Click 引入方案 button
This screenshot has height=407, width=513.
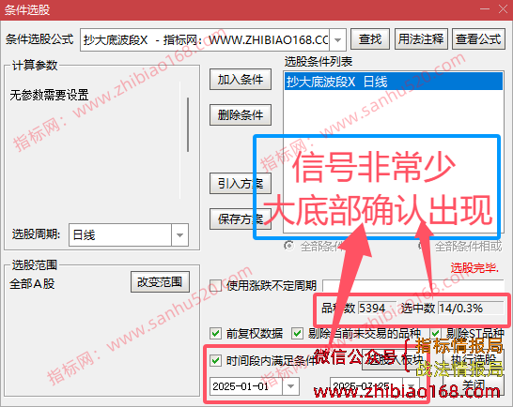[x=241, y=184]
